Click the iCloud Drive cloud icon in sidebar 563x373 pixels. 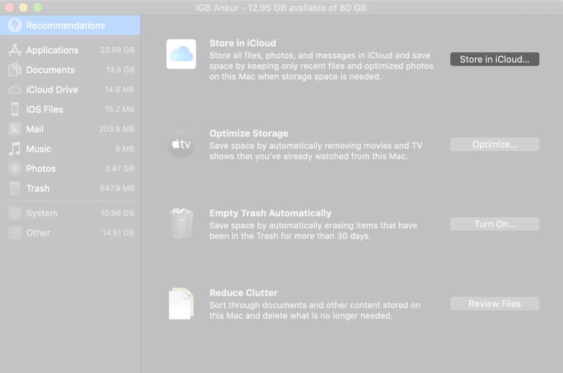[x=15, y=90]
